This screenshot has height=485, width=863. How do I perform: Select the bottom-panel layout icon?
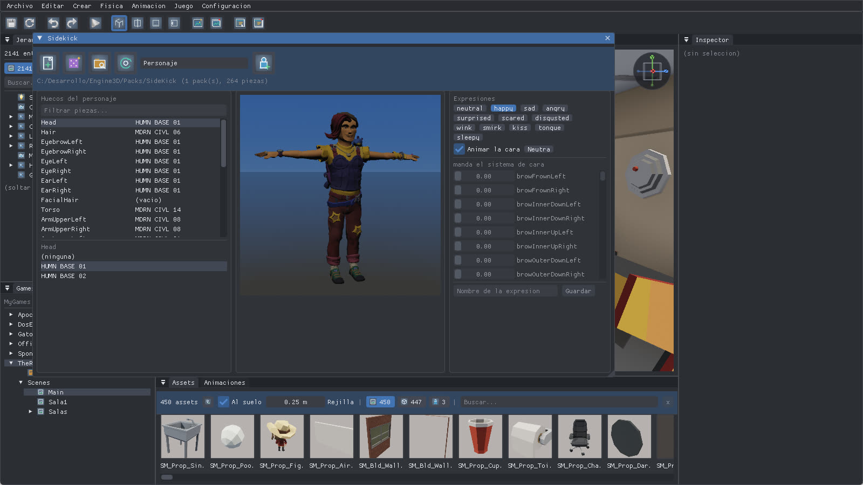(156, 23)
